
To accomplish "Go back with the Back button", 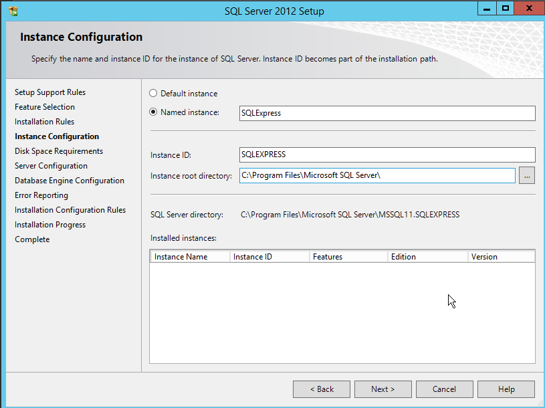I will point(322,389).
